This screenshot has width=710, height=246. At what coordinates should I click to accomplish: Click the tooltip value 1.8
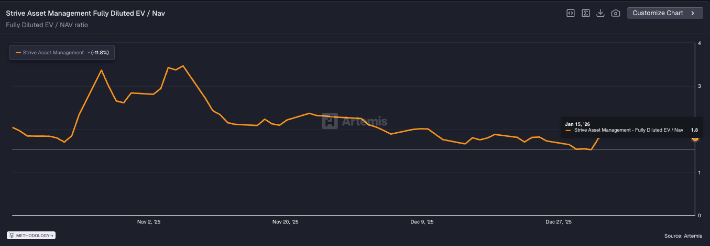point(694,130)
